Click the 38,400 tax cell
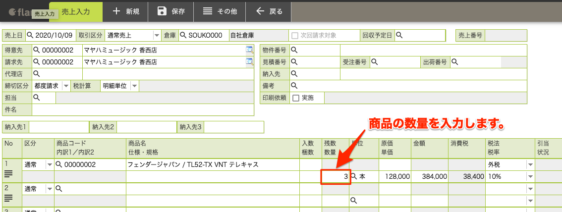This screenshot has height=212, width=562. click(x=467, y=176)
